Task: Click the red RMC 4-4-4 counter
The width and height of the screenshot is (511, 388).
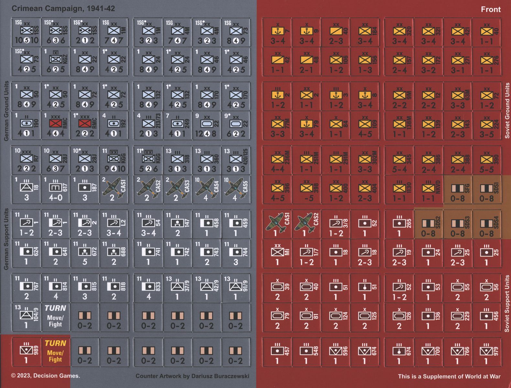Action: [55, 125]
